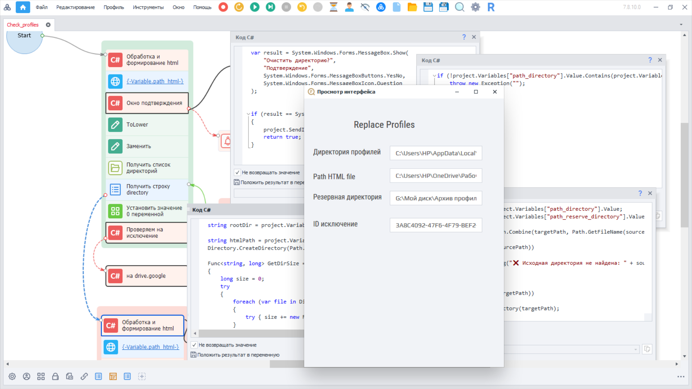692x389 pixels.
Task: Toggle upper 'Не возвращать значение' checkbox
Action: (237, 173)
